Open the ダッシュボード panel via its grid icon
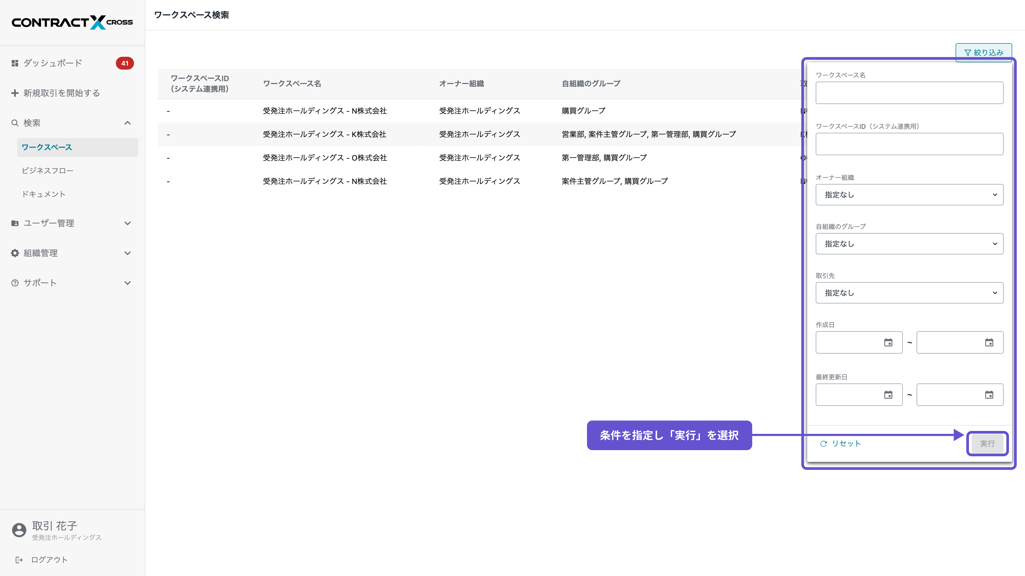 point(15,63)
